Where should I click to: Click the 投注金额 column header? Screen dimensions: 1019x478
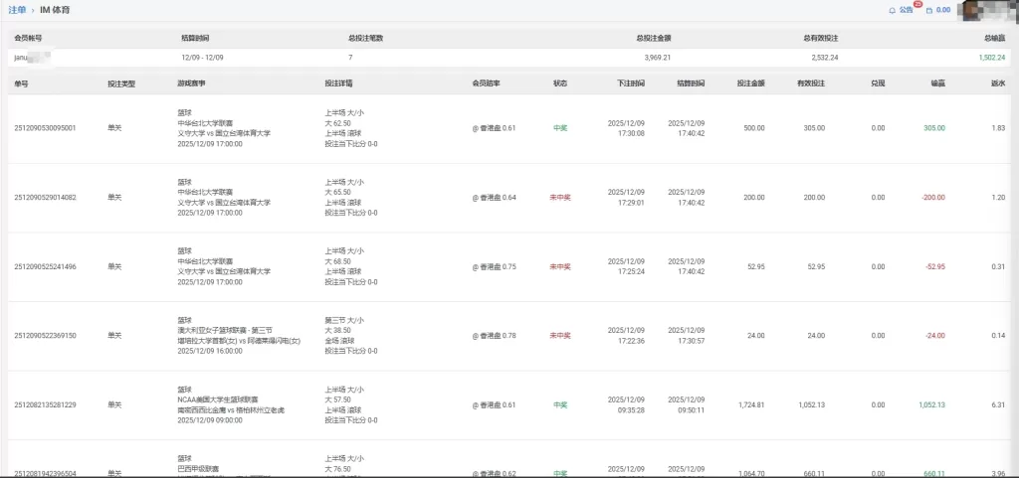[x=751, y=83]
